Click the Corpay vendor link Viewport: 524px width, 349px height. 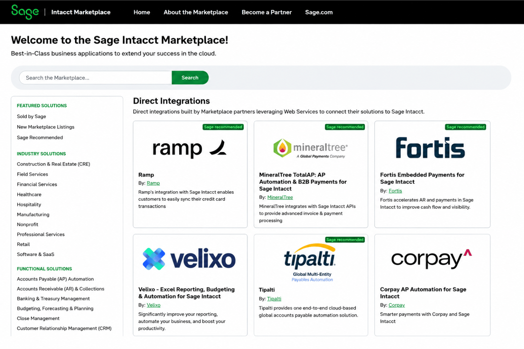click(x=397, y=305)
